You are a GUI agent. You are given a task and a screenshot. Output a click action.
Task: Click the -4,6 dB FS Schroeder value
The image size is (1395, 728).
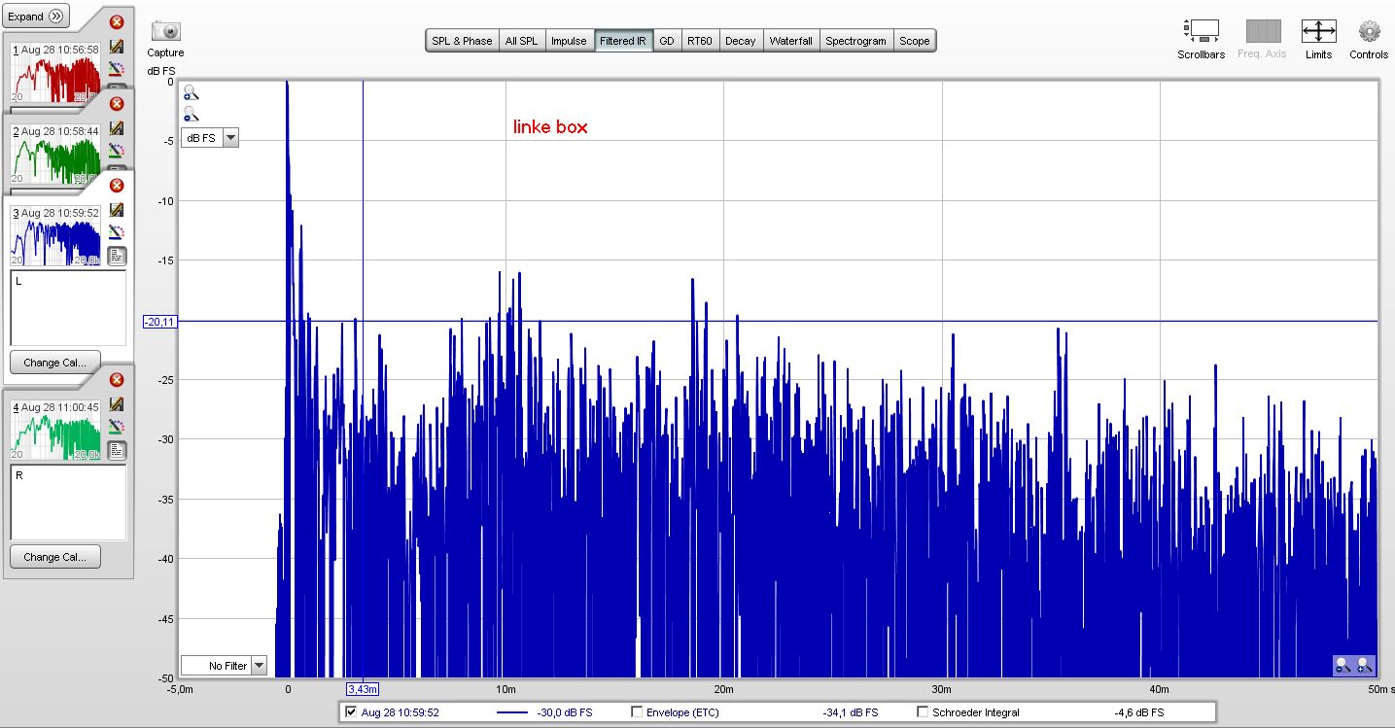pyautogui.click(x=1138, y=712)
